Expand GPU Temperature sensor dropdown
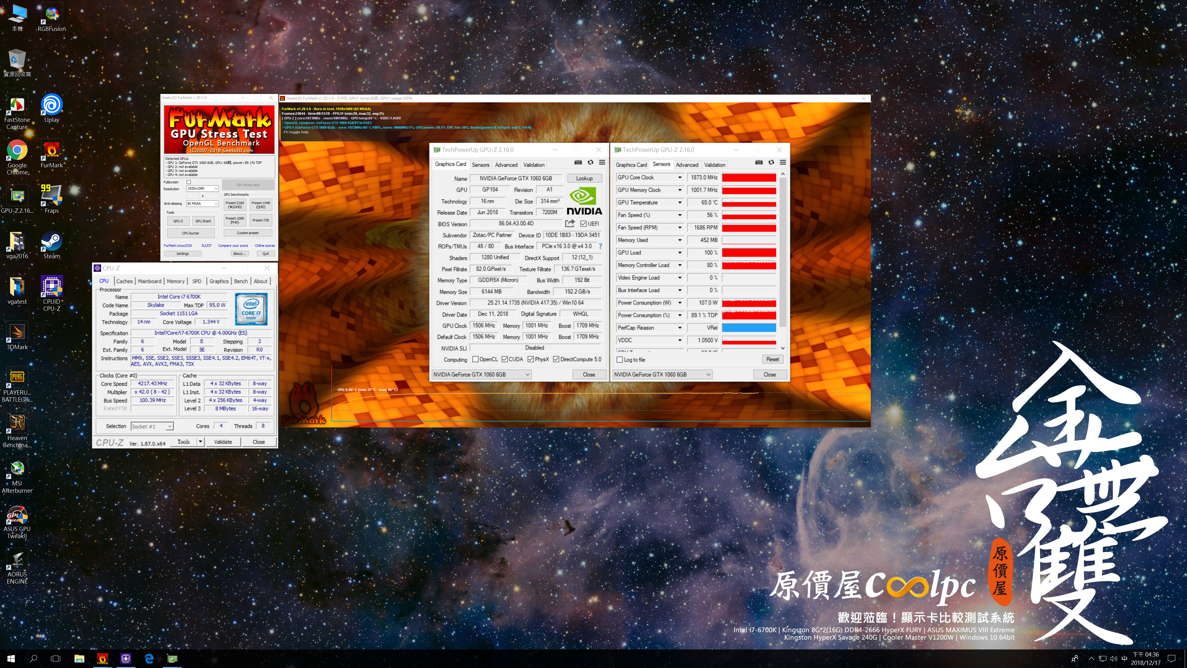This screenshot has width=1187, height=668. pos(680,202)
